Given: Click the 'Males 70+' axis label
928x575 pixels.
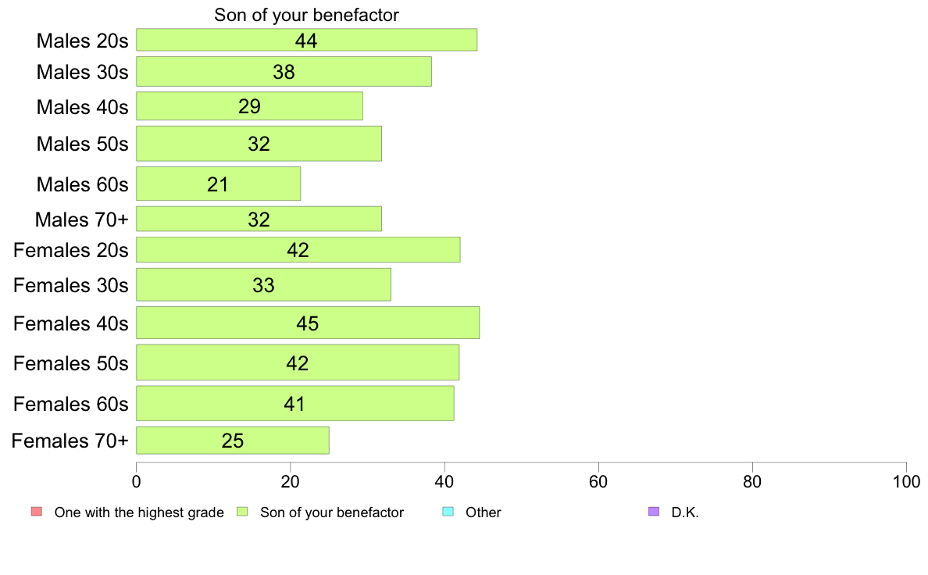Looking at the screenshot, I should pyautogui.click(x=82, y=220).
